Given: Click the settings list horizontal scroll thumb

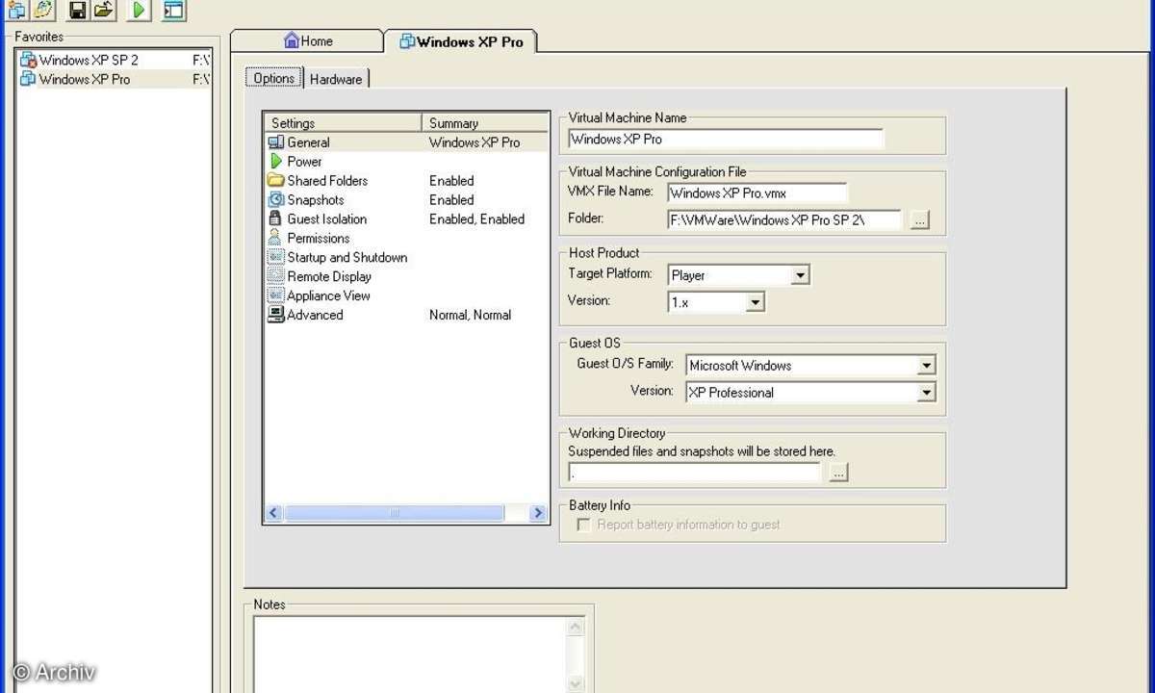Looking at the screenshot, I should click(394, 514).
